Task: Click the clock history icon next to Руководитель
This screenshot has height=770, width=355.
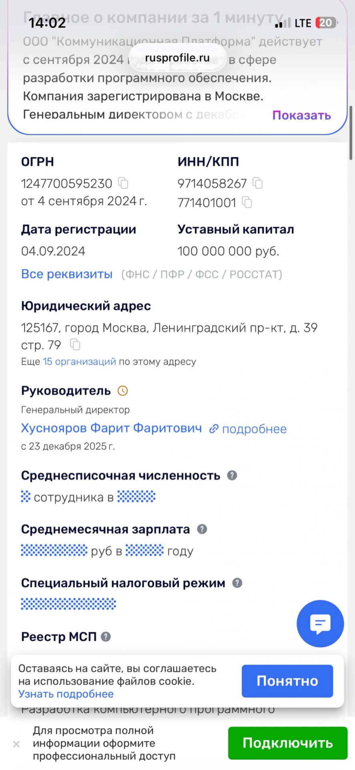Action: [x=122, y=391]
